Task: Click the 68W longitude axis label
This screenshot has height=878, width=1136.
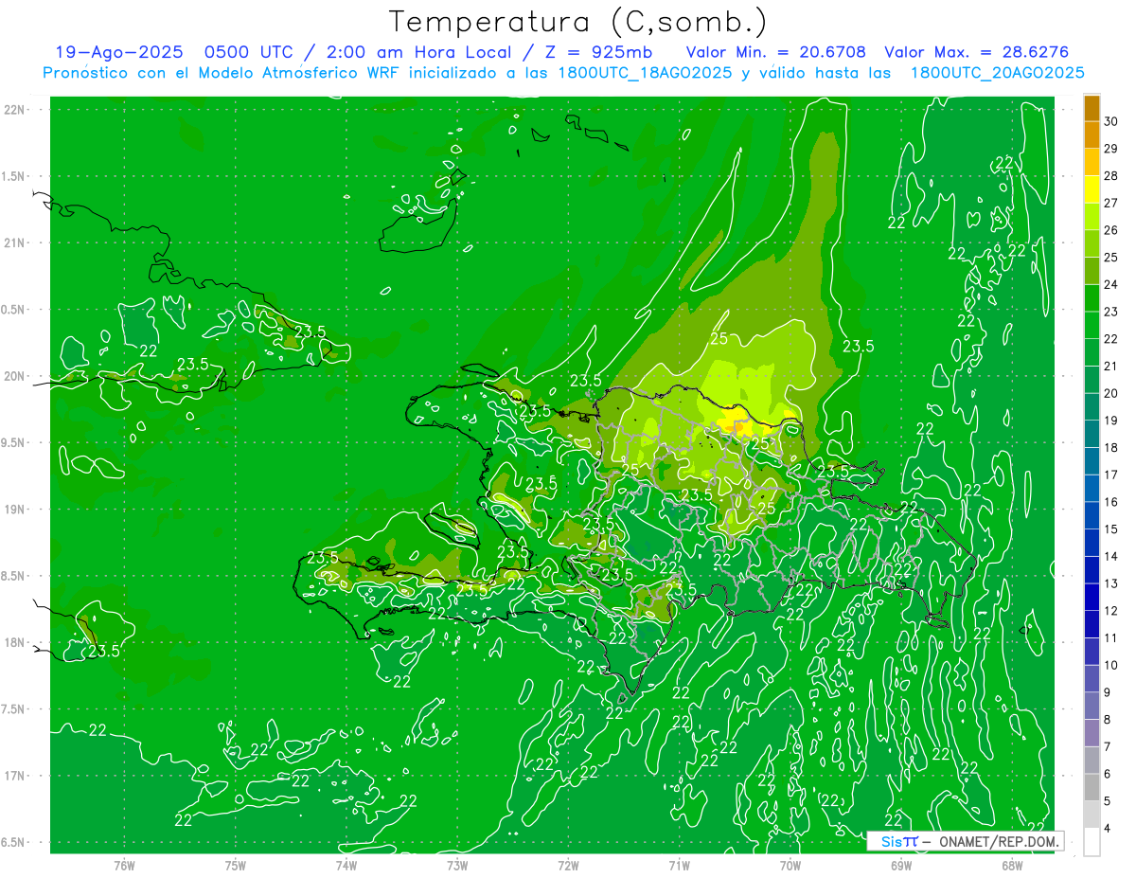Action: pos(1012,865)
